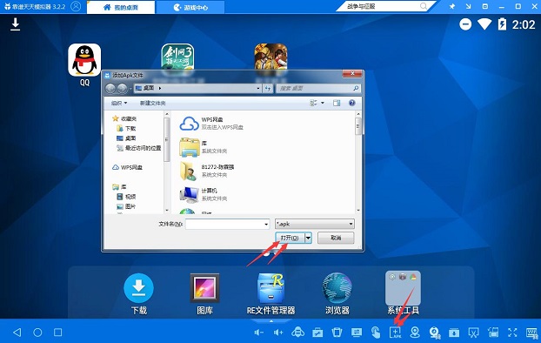Screen dimensions: 541x343
Task: Open the view options dropdown arrow
Action: [x=323, y=103]
